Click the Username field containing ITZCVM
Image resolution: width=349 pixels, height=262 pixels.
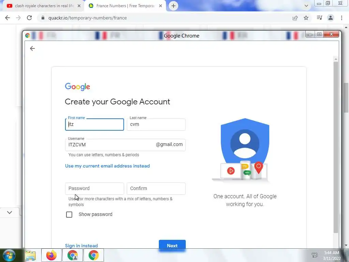coord(125,145)
